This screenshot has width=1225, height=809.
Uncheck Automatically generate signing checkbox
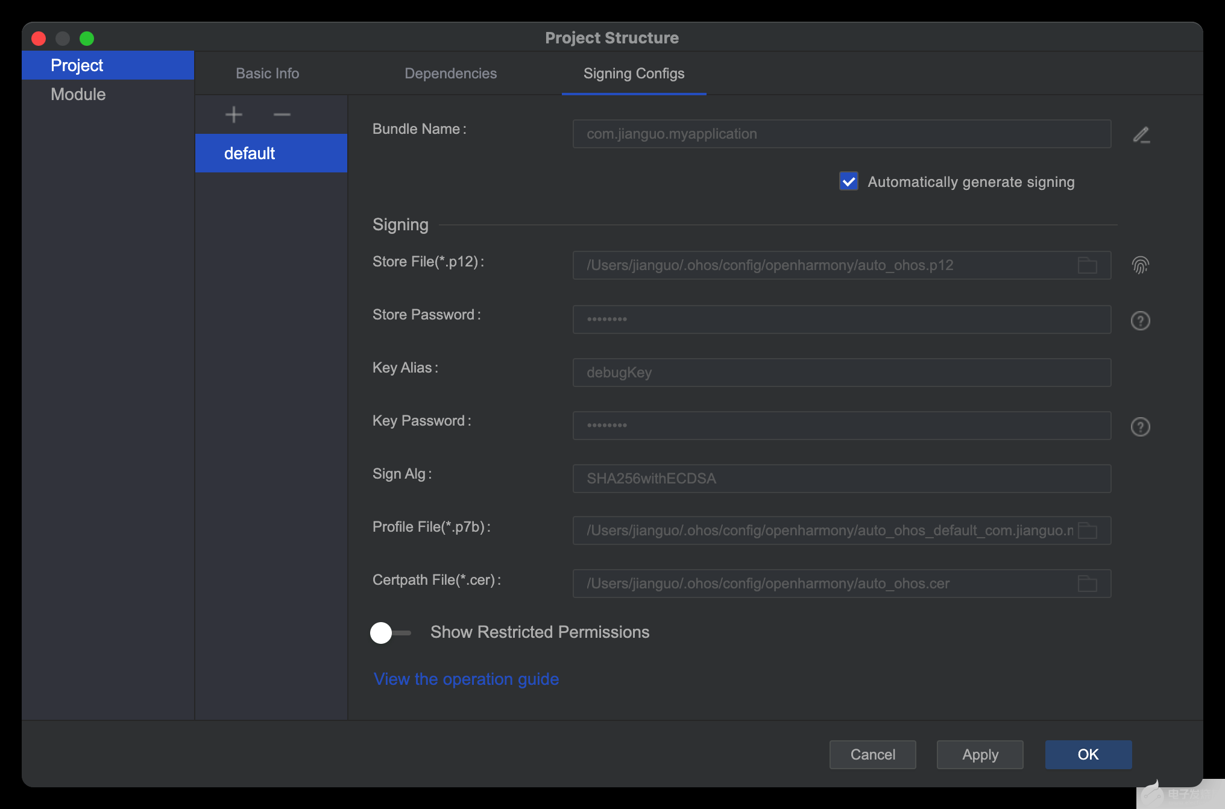849,181
